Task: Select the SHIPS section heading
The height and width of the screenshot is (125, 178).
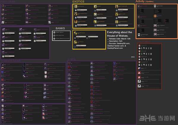Action: tap(71, 59)
